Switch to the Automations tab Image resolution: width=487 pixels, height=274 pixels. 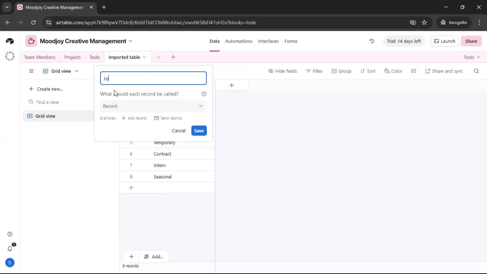tap(239, 41)
